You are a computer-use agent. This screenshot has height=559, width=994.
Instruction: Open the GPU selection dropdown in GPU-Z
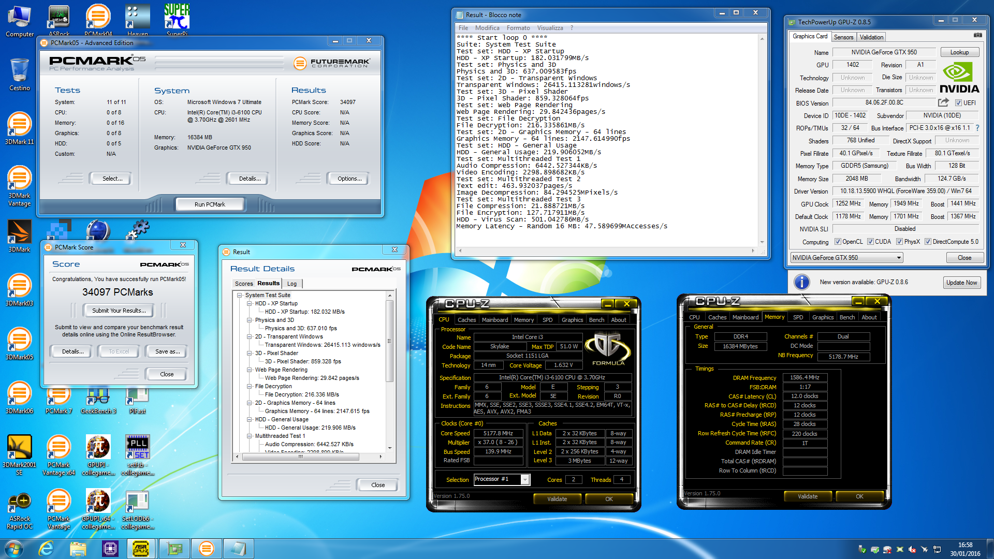click(846, 258)
